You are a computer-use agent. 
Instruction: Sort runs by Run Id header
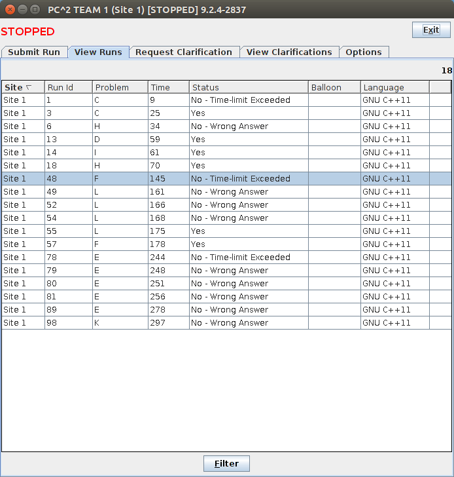pyautogui.click(x=68, y=87)
